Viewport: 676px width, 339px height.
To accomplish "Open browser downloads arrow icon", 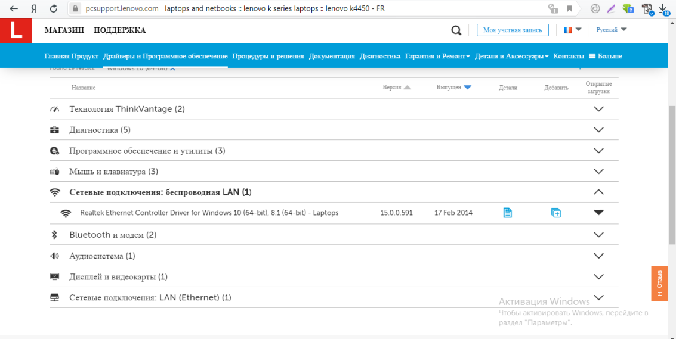I will click(663, 8).
